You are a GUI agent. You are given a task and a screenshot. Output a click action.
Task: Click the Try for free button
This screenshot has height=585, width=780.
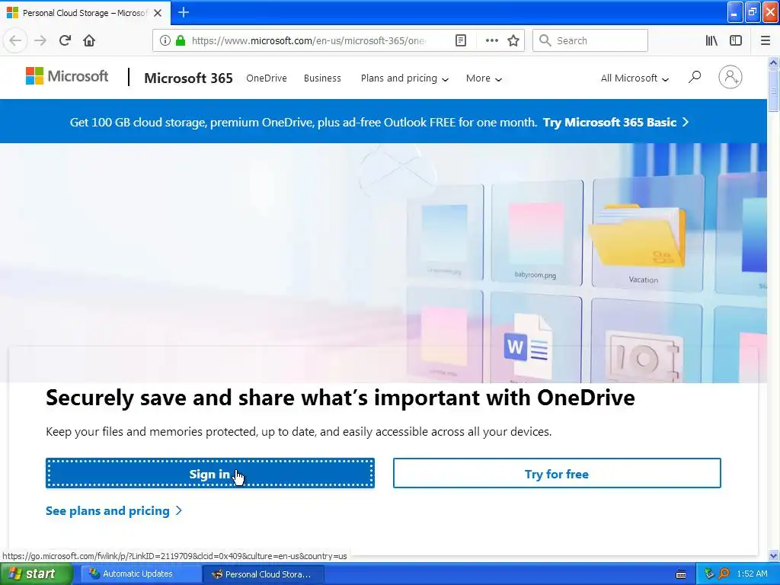557,473
